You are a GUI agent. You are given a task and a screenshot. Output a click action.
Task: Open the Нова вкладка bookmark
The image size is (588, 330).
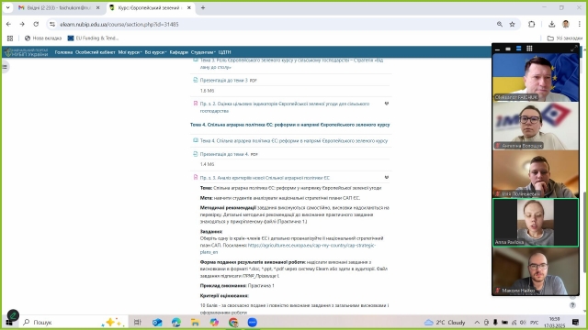click(x=43, y=38)
